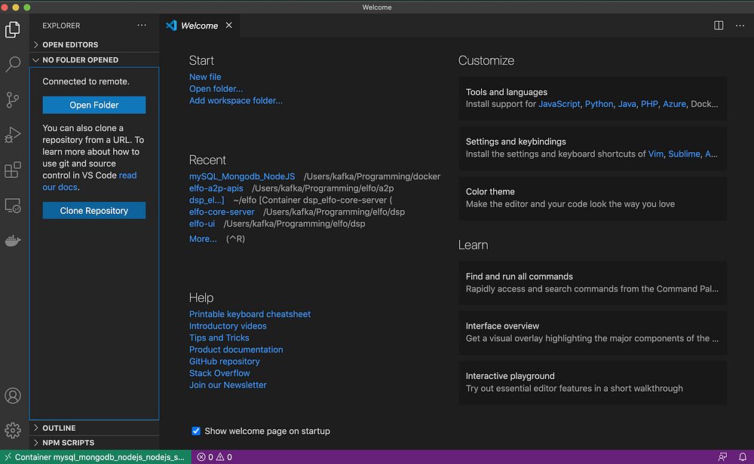Install JavaScript language support link

click(x=559, y=104)
